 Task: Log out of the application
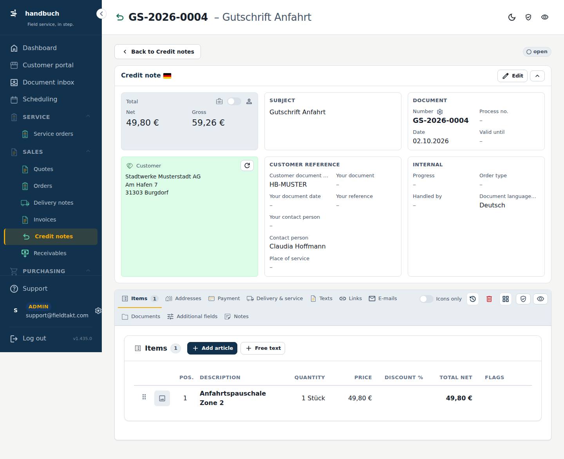[x=29, y=338]
